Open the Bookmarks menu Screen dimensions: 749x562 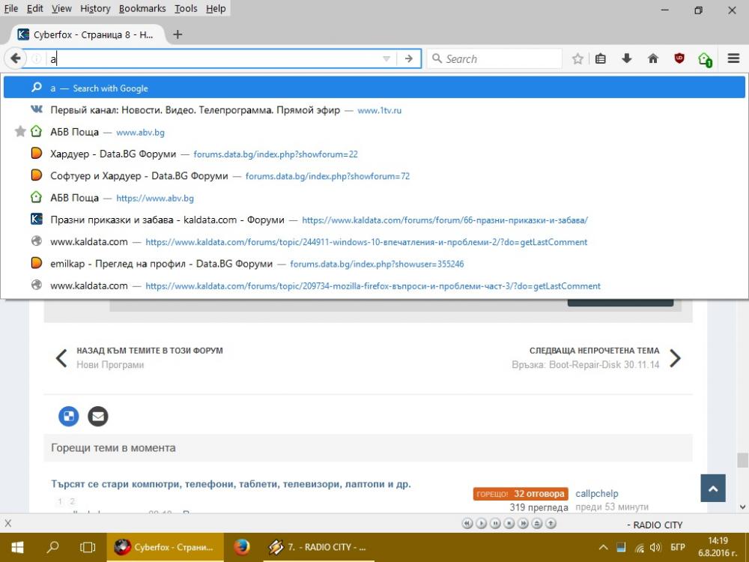[142, 8]
